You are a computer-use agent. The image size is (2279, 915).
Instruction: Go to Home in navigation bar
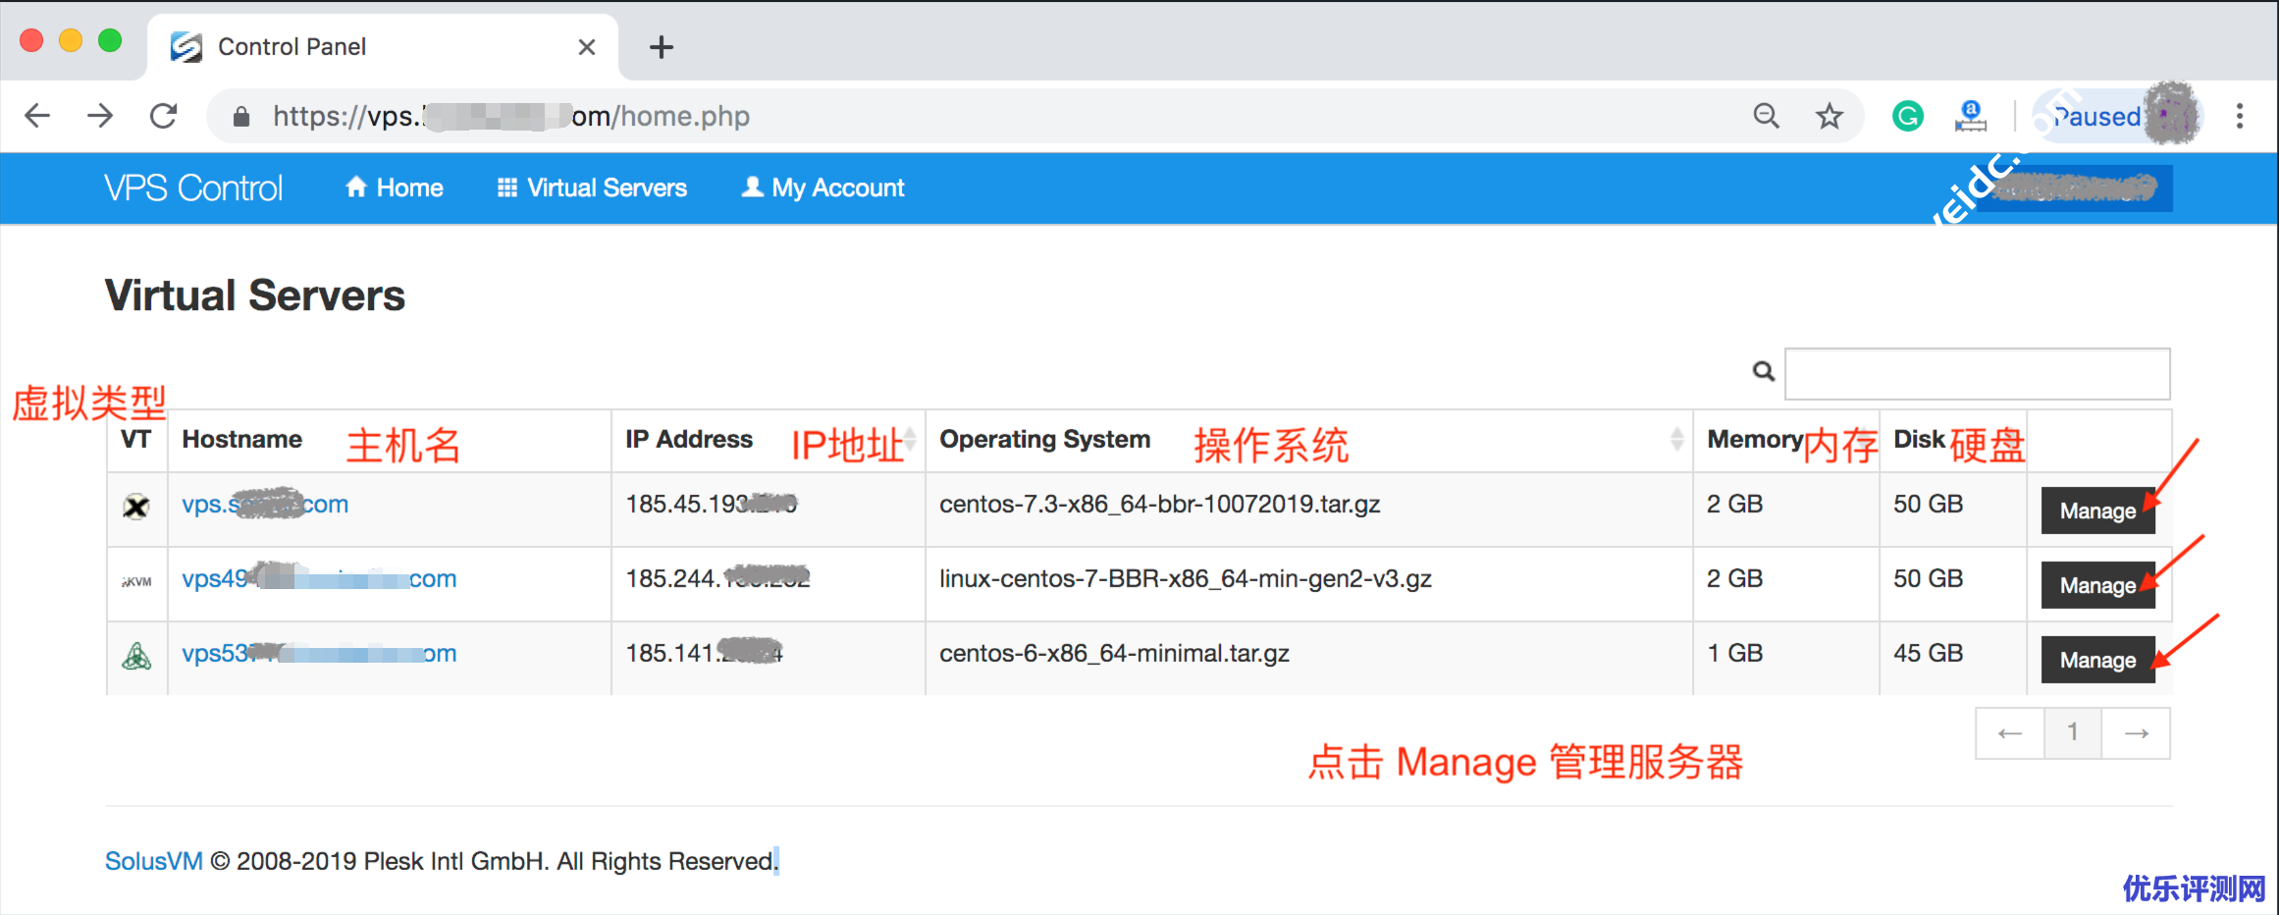coord(395,188)
